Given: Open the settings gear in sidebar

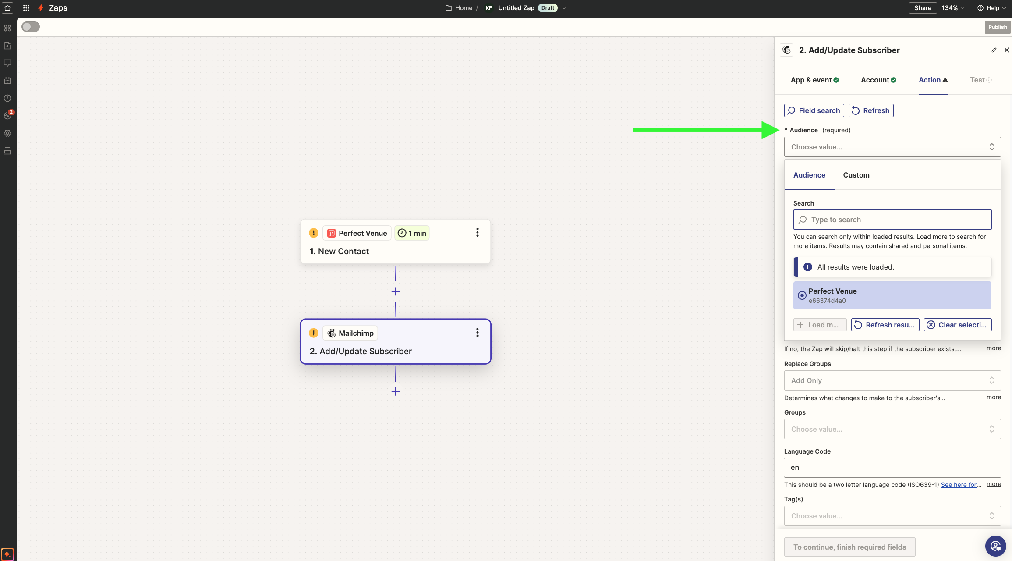Looking at the screenshot, I should [x=7, y=133].
